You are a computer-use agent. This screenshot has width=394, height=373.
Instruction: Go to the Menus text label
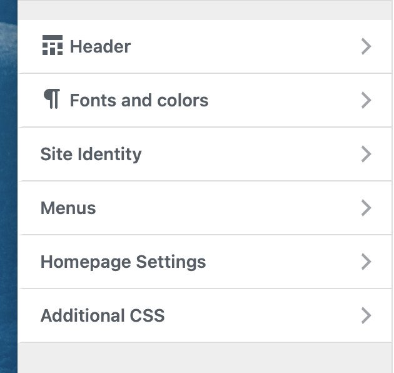click(x=68, y=208)
